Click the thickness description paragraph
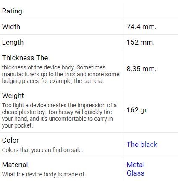Image resolution: width=178 pixels, height=181 pixels. tap(61, 74)
